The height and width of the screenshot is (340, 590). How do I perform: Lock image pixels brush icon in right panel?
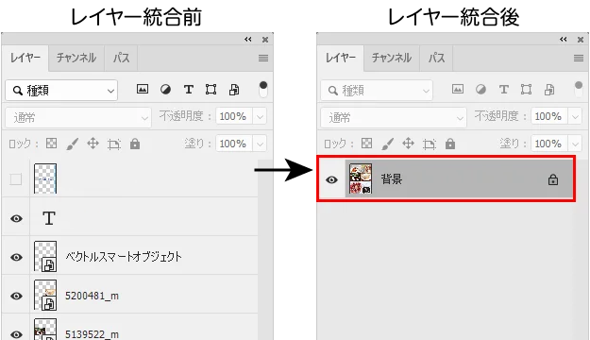coord(388,144)
